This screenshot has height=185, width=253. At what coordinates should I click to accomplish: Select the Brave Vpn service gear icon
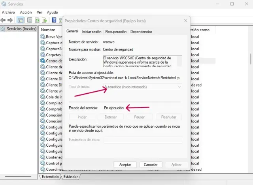43,37
